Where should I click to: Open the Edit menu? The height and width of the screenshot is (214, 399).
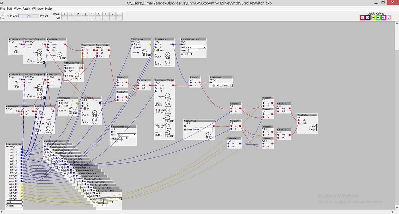9,8
